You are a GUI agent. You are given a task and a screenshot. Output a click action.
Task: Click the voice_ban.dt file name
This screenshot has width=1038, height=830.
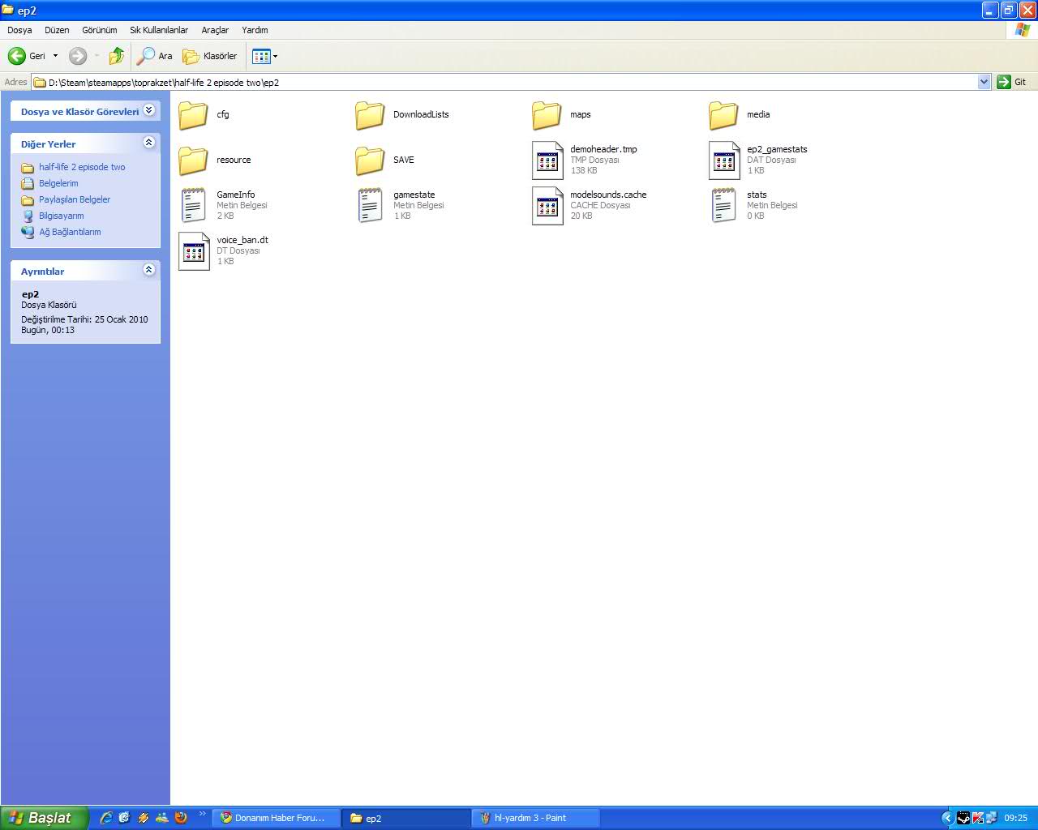(242, 240)
